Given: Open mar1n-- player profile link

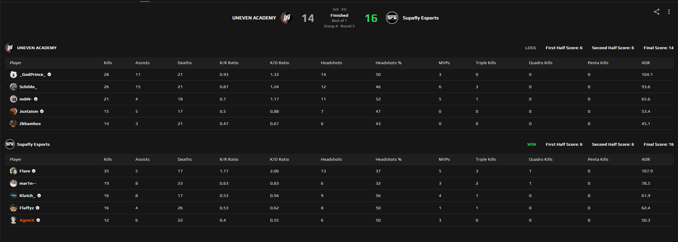Looking at the screenshot, I should [28, 183].
